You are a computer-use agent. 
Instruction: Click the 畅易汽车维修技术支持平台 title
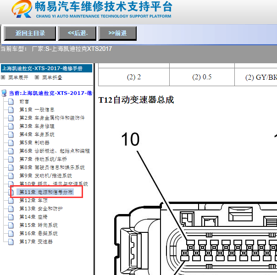(x=104, y=6)
